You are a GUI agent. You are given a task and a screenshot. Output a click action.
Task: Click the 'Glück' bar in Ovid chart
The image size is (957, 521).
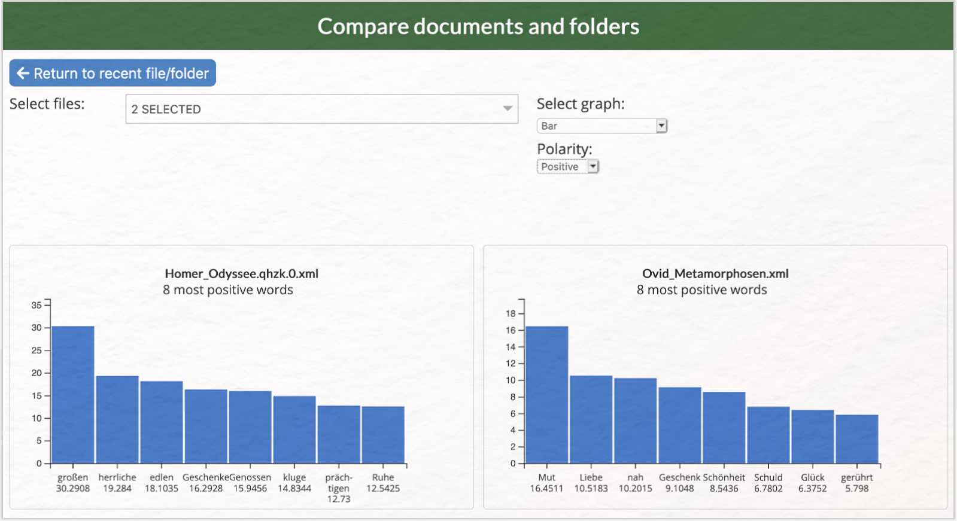click(813, 437)
